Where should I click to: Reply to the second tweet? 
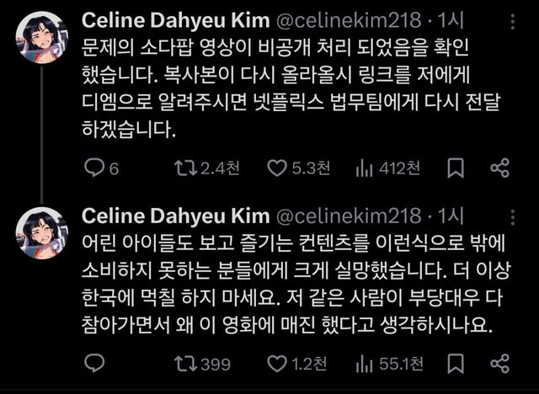pos(96,364)
